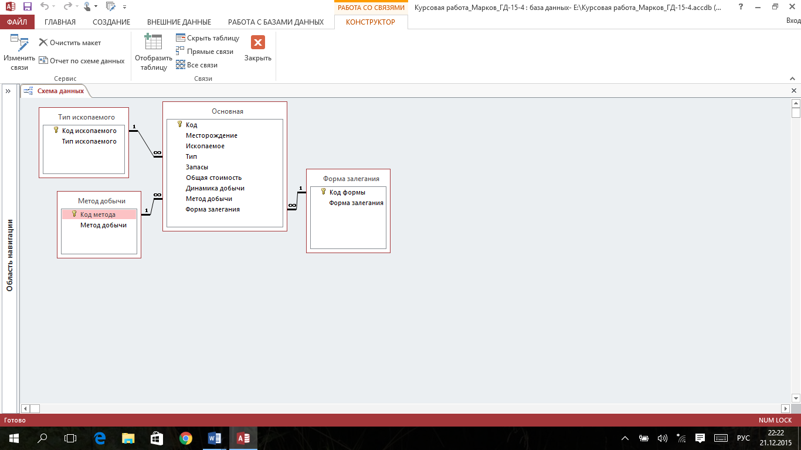This screenshot has width=801, height=450.
Task: Click vertical scrollbar up arrow
Action: (x=796, y=103)
